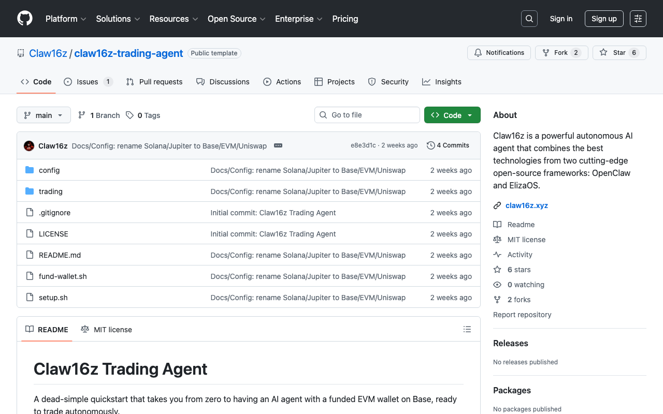663x414 pixels.
Task: Expand the Platform menu
Action: click(x=66, y=19)
